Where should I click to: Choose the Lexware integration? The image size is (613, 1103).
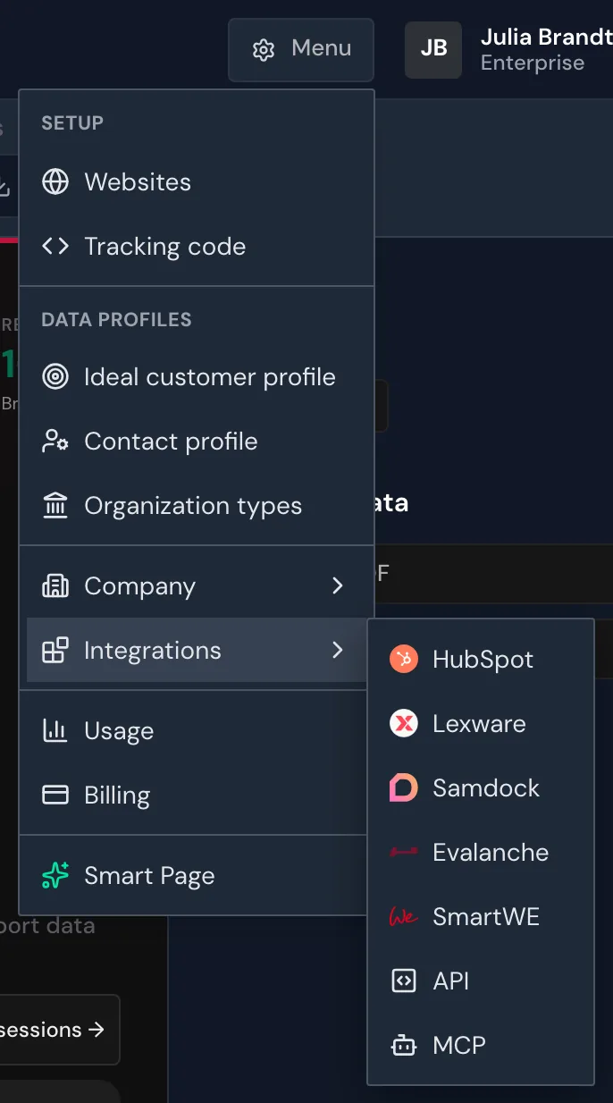tap(481, 724)
